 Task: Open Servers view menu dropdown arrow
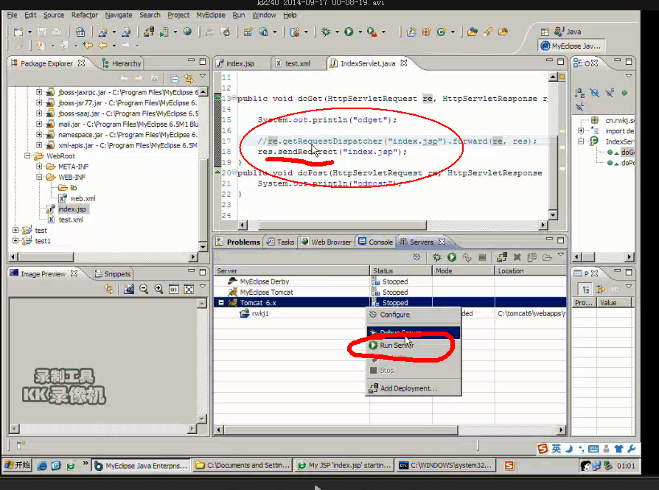pyautogui.click(x=560, y=255)
